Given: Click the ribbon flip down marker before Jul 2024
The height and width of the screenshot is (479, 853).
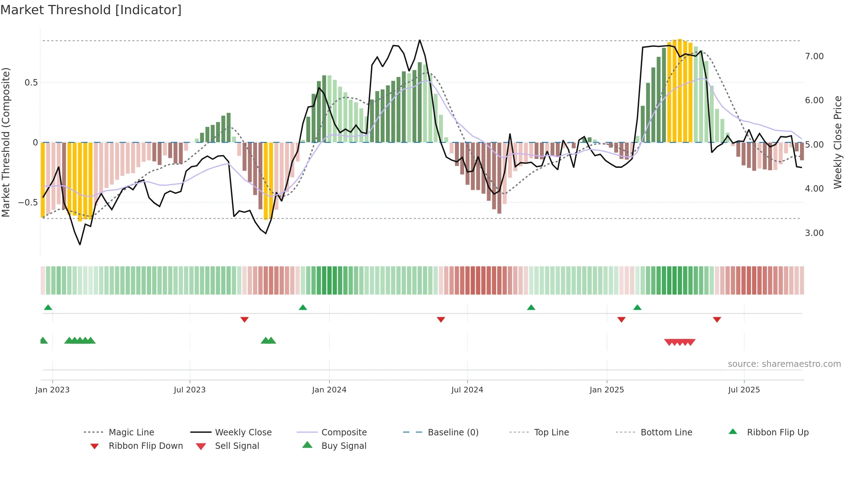Looking at the screenshot, I should [441, 320].
